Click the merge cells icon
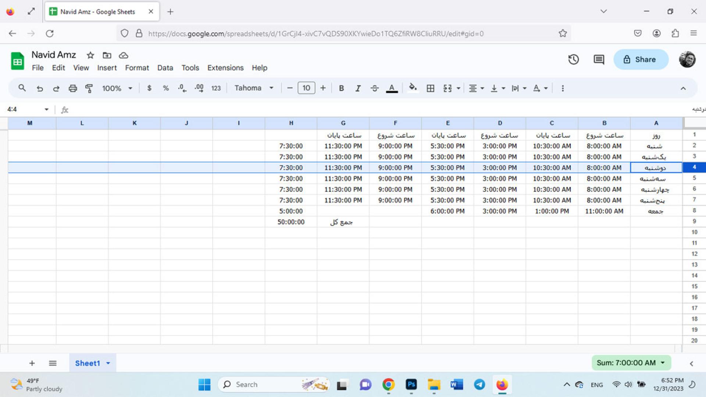Viewport: 706px width, 397px height. pyautogui.click(x=448, y=88)
